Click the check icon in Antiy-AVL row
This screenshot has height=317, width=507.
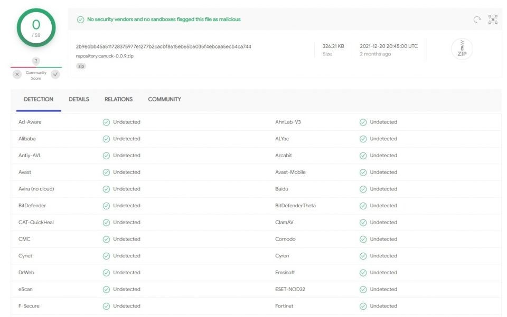[x=106, y=156]
